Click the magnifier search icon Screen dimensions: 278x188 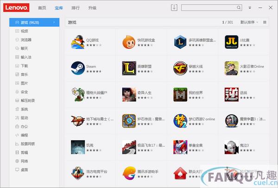pyautogui.click(x=239, y=7)
